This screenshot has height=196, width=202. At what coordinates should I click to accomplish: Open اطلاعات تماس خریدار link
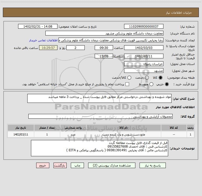click(x=43, y=40)
